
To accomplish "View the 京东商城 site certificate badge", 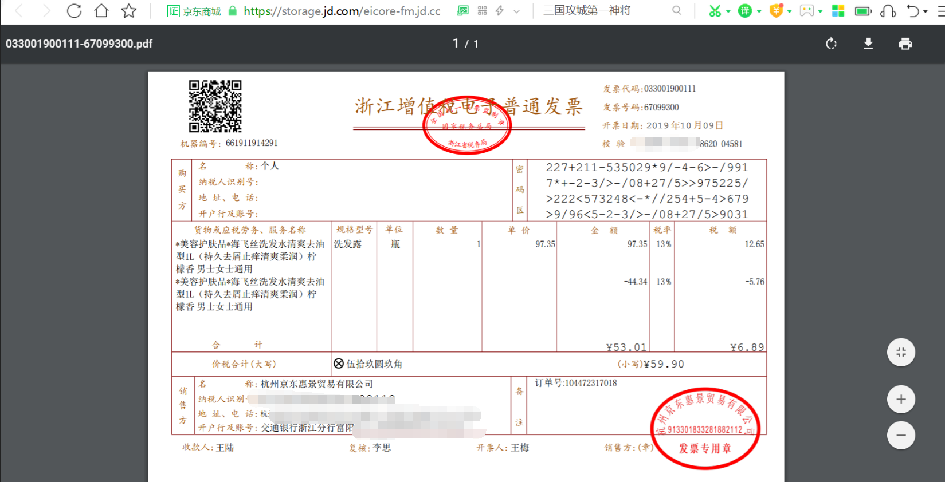I will coord(194,11).
